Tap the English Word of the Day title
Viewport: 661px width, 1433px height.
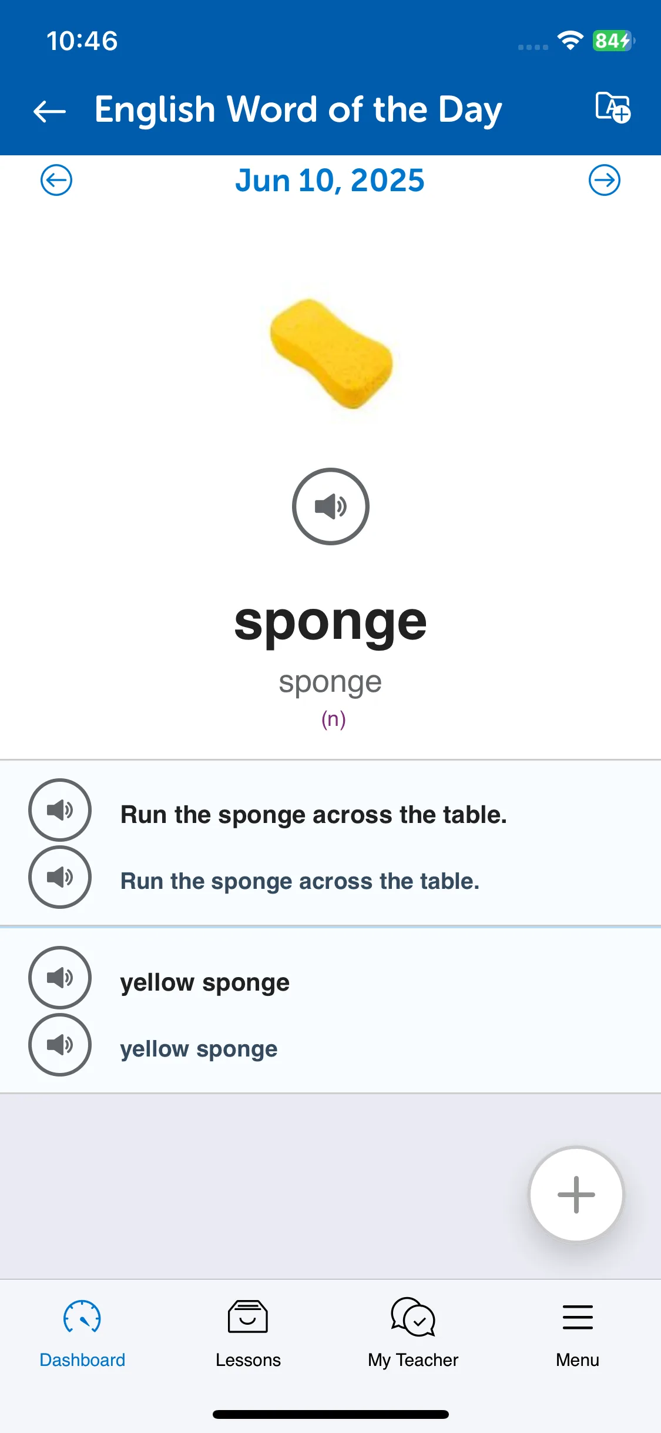(x=298, y=111)
